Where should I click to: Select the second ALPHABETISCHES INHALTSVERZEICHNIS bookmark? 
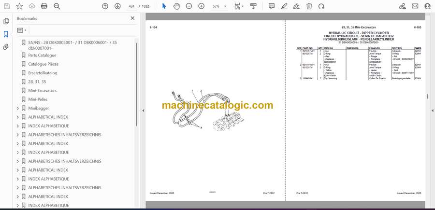pyautogui.click(x=65, y=161)
